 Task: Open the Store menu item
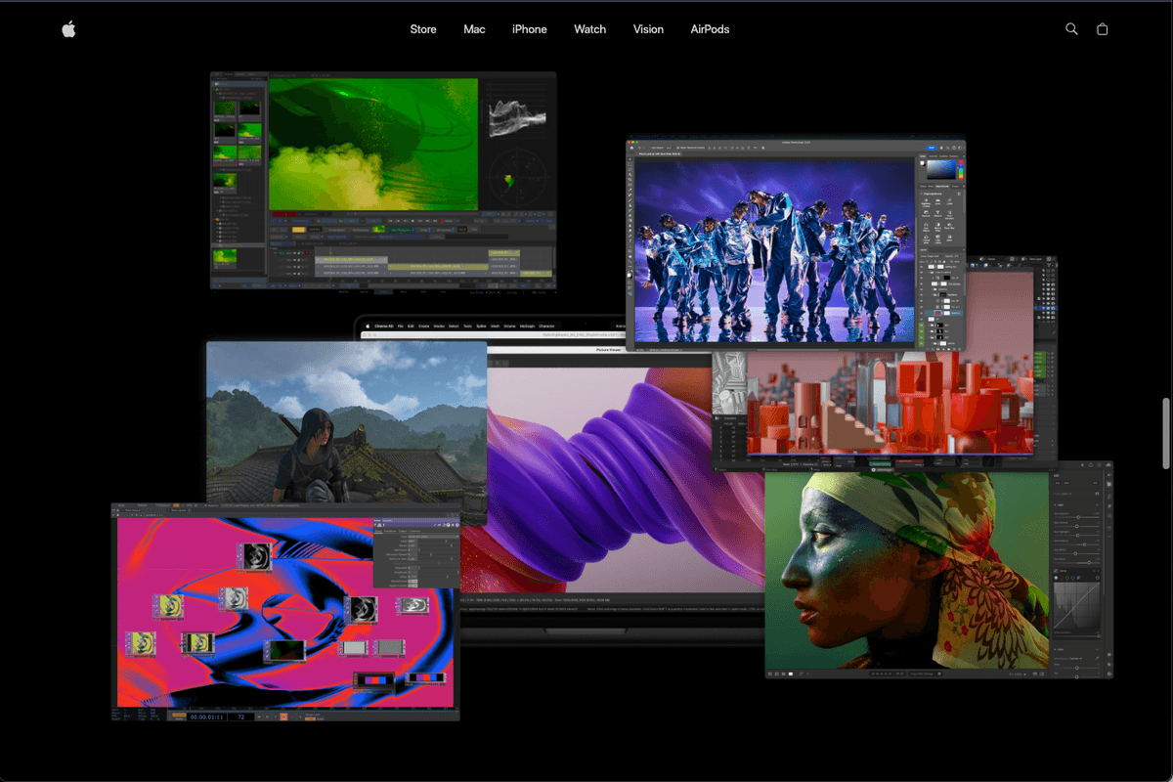423,29
